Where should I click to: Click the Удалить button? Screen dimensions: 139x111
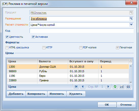[x=76, y=94]
